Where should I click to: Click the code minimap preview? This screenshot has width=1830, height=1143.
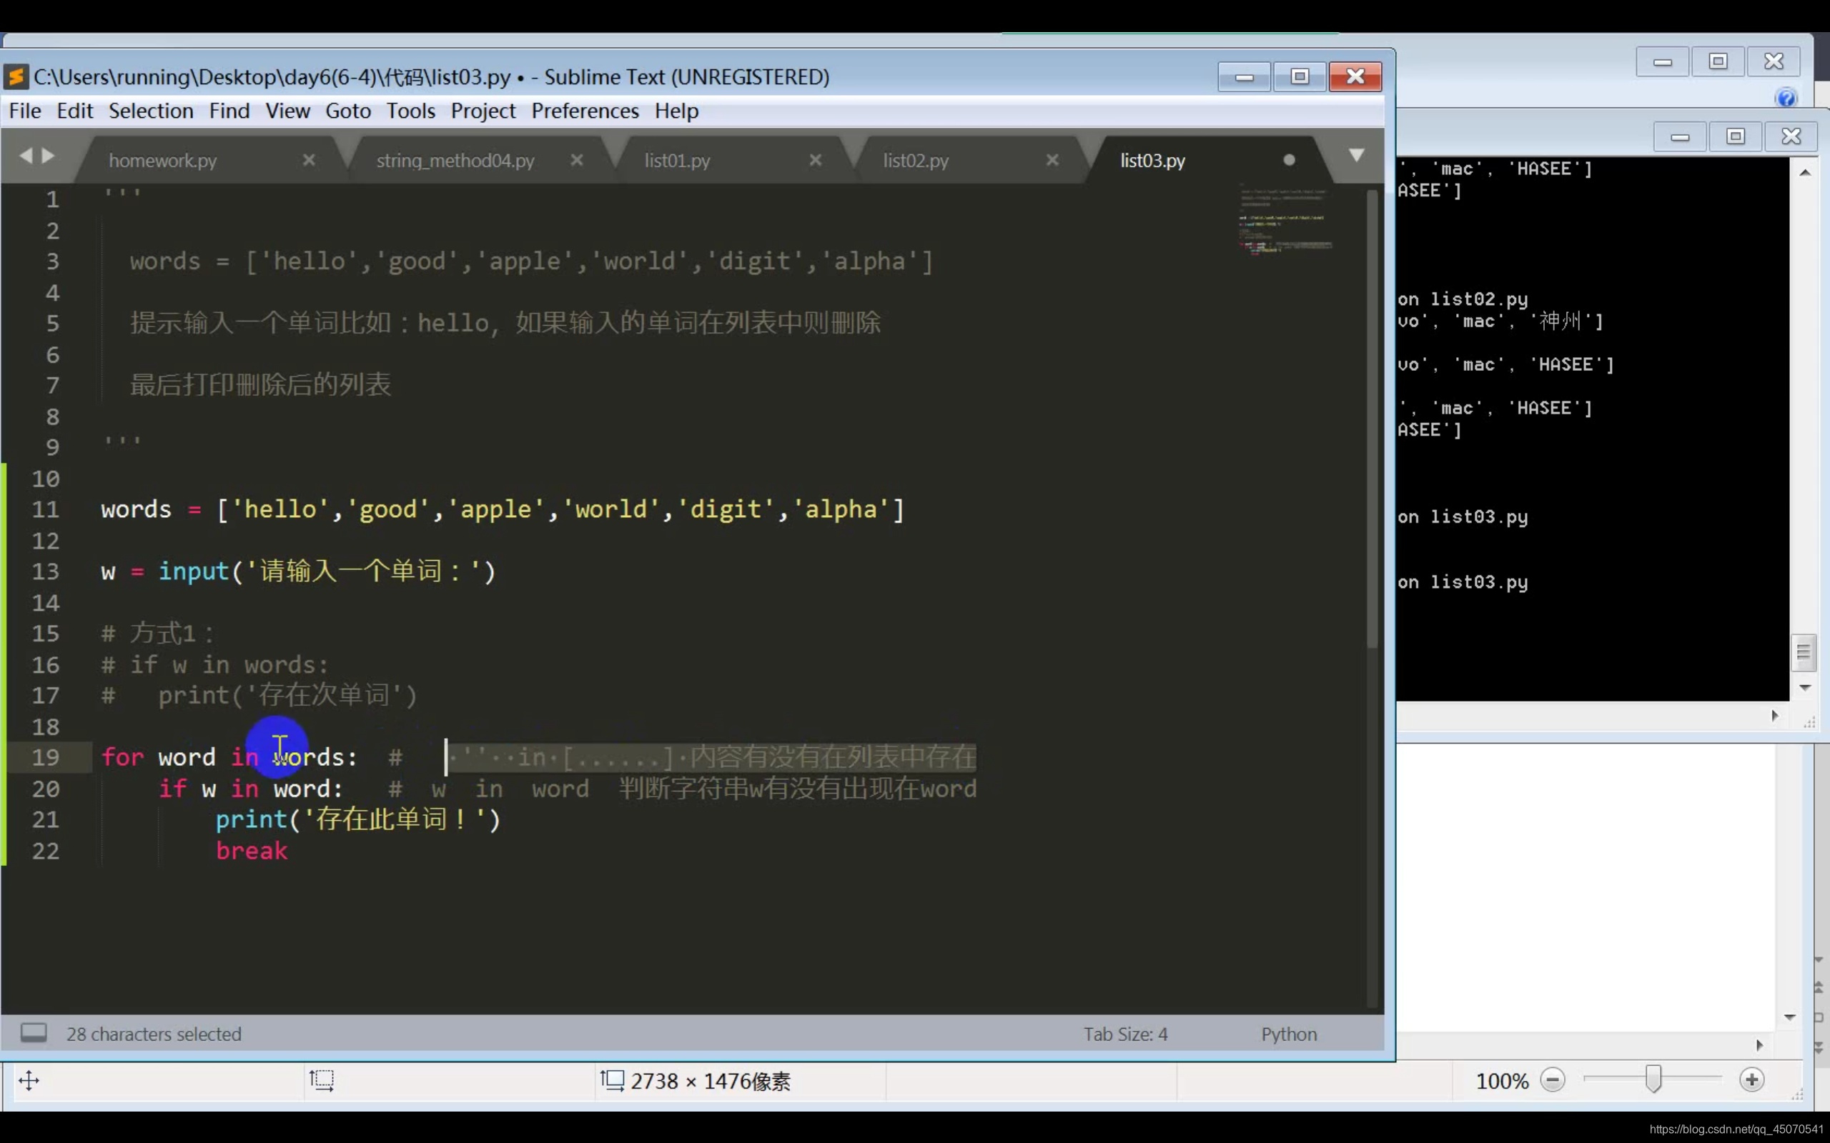(x=1285, y=219)
